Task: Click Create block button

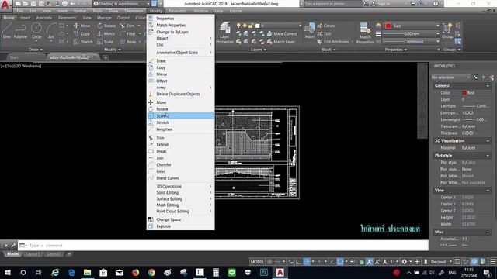Action: (326, 26)
